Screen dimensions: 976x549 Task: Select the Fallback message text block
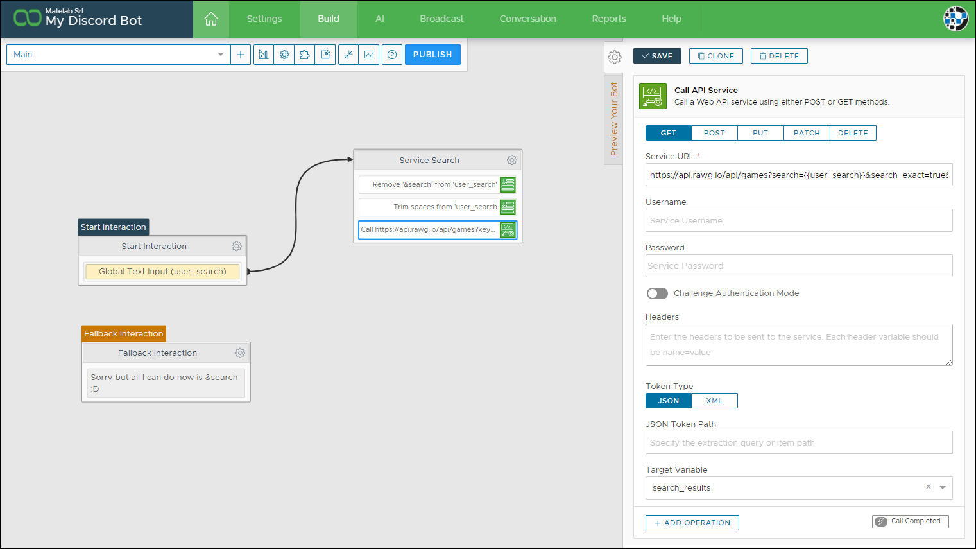[166, 383]
